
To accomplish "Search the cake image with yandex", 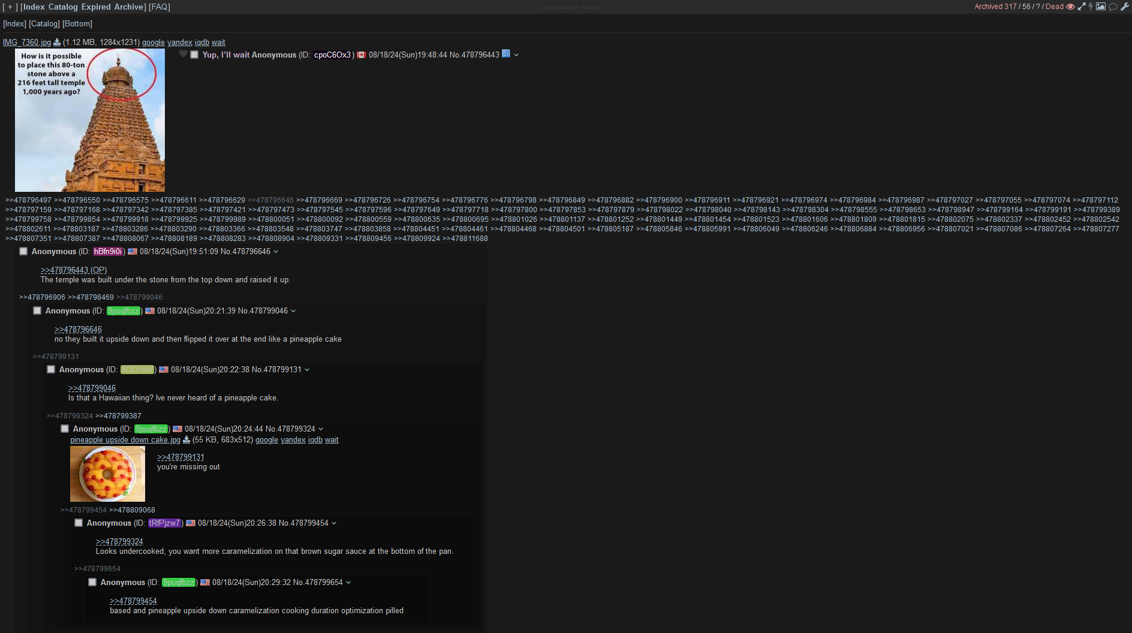I will point(293,439).
